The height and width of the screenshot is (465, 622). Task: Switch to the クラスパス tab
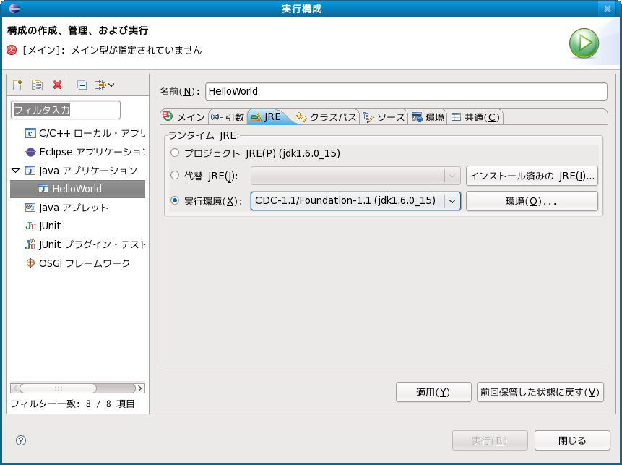(327, 117)
